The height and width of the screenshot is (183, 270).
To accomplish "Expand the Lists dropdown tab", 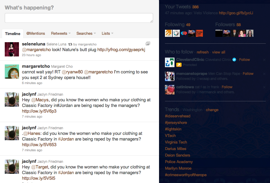I will (107, 34).
